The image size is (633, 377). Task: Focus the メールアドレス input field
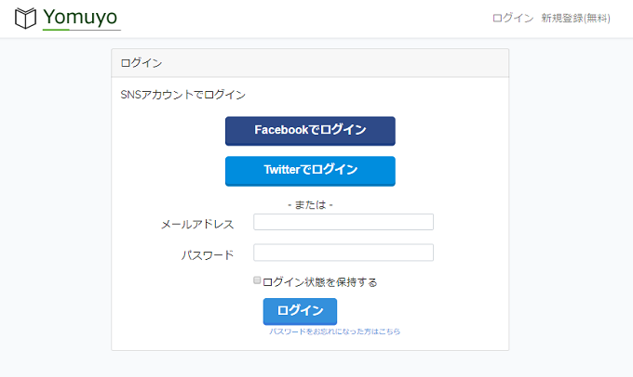(343, 222)
